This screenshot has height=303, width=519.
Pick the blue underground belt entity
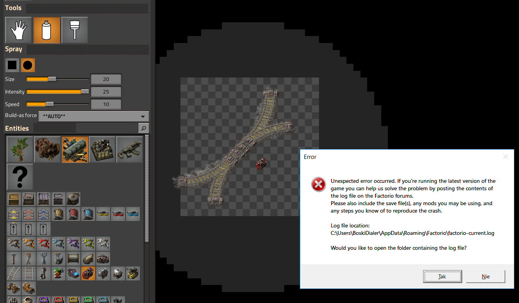[x=88, y=214]
